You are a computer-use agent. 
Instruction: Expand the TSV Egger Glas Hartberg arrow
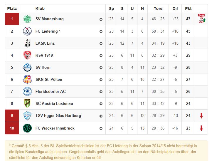point(101,116)
